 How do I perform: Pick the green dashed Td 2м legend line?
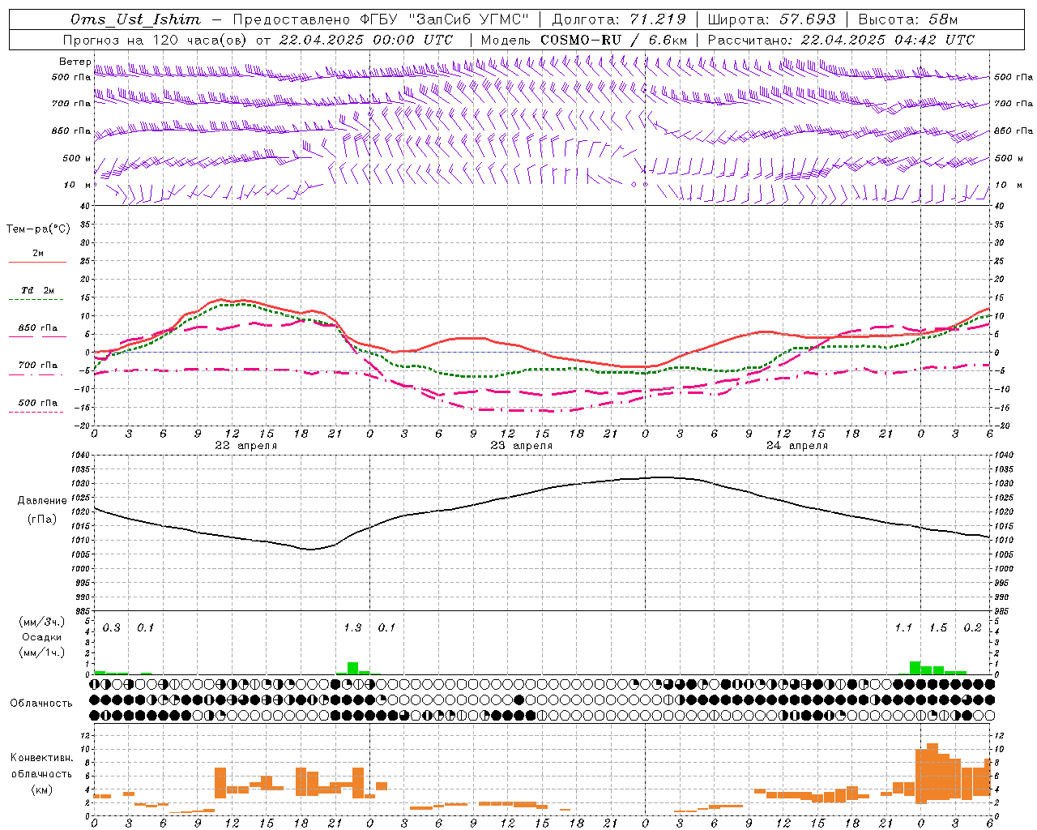point(36,299)
